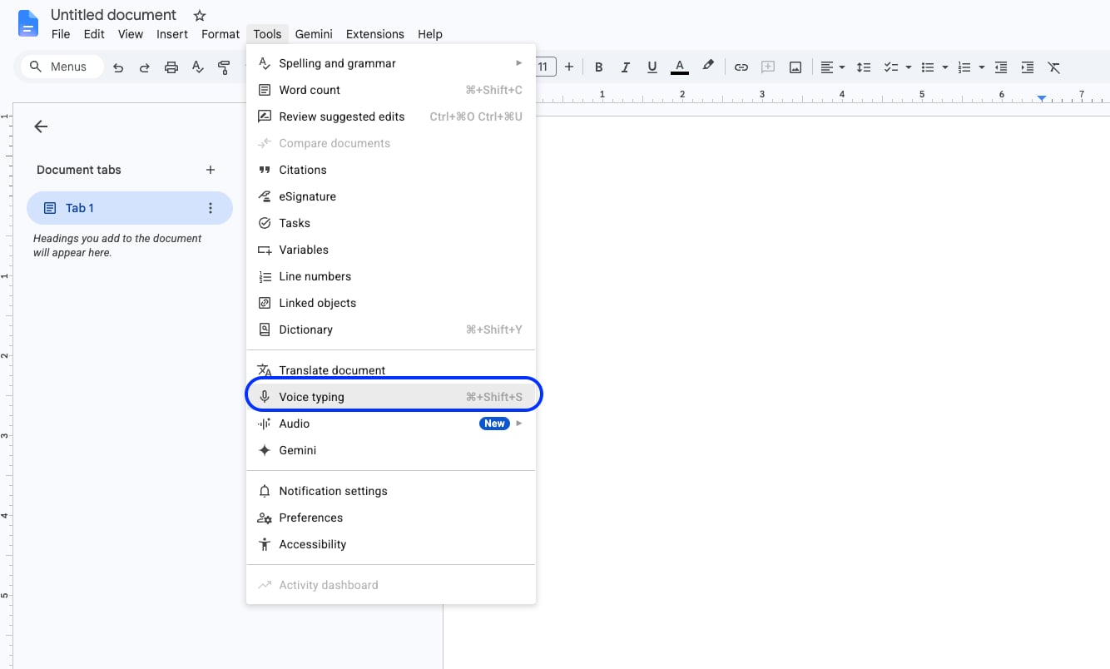
Task: Add a new document tab with plus
Action: click(x=211, y=170)
